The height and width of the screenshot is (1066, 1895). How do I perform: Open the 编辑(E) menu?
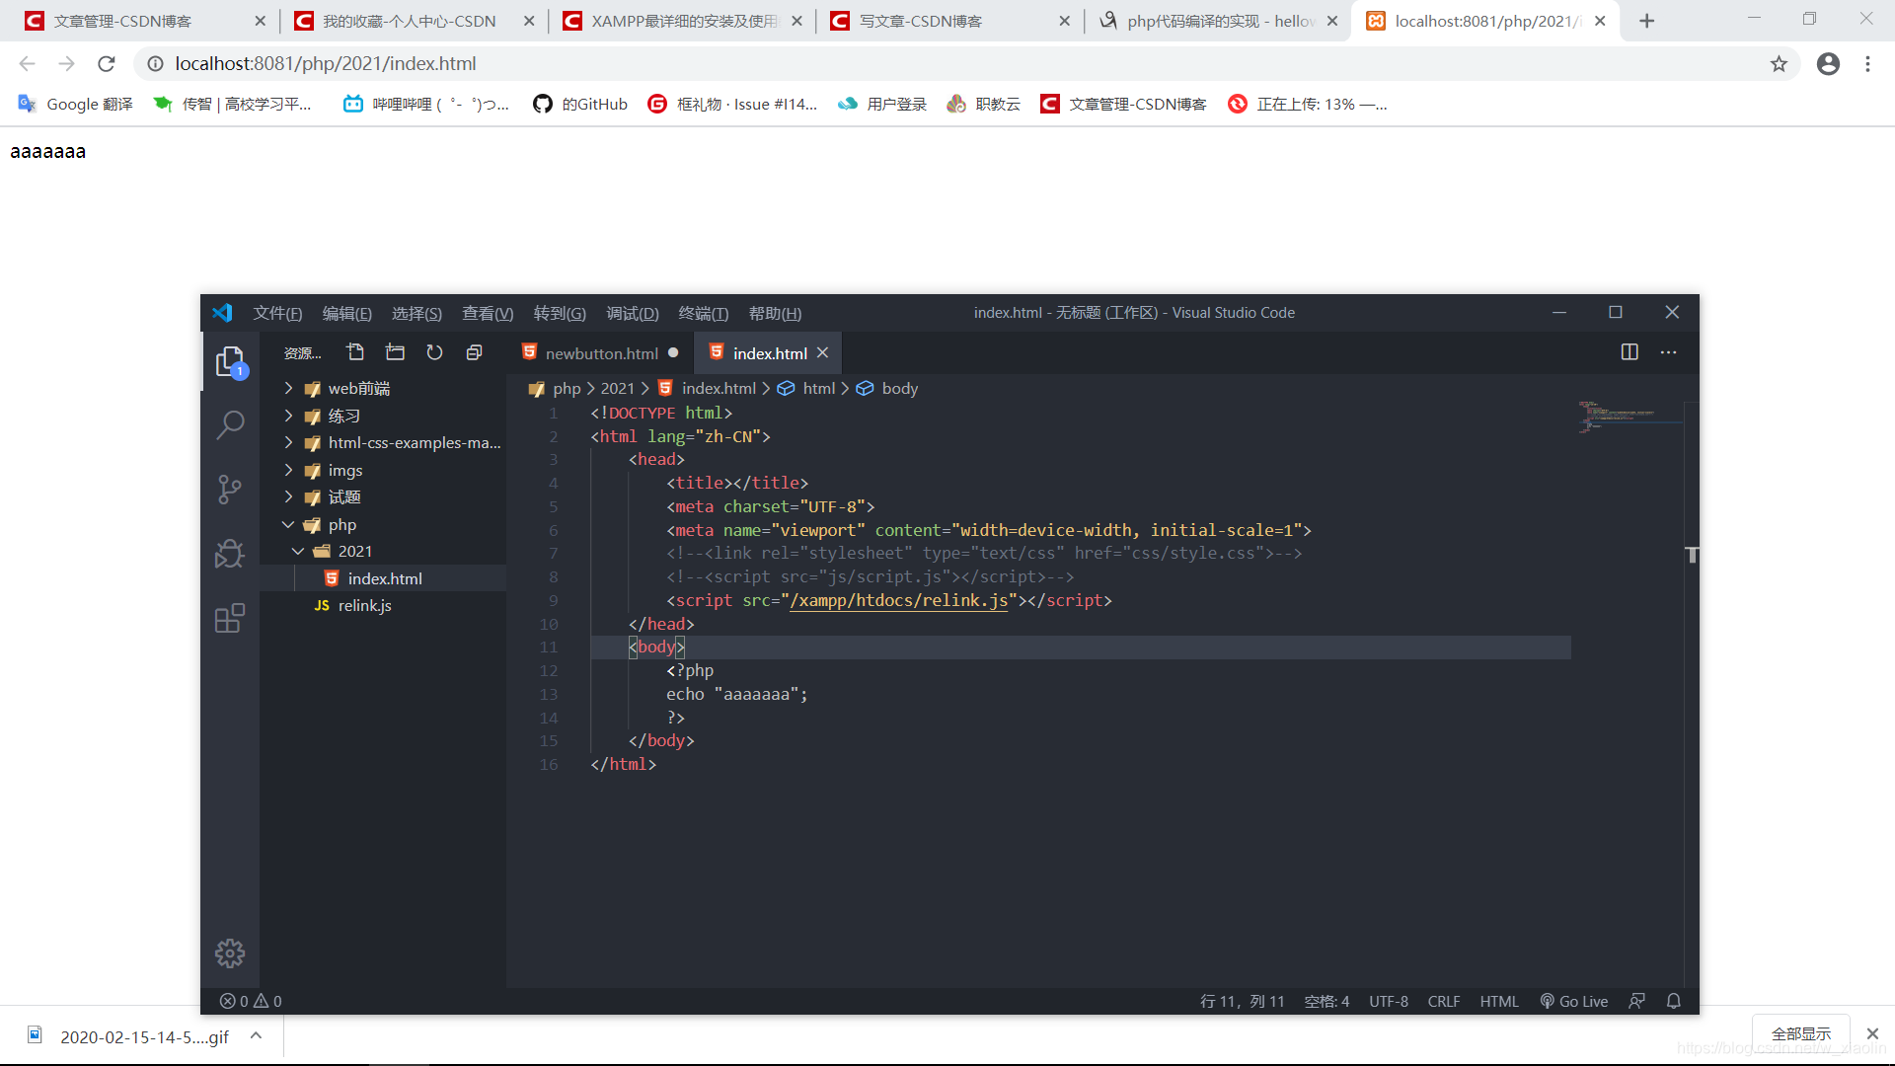(346, 313)
